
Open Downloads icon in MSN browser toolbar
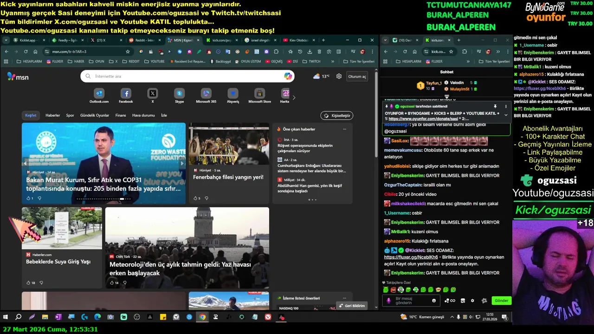coord(309,51)
